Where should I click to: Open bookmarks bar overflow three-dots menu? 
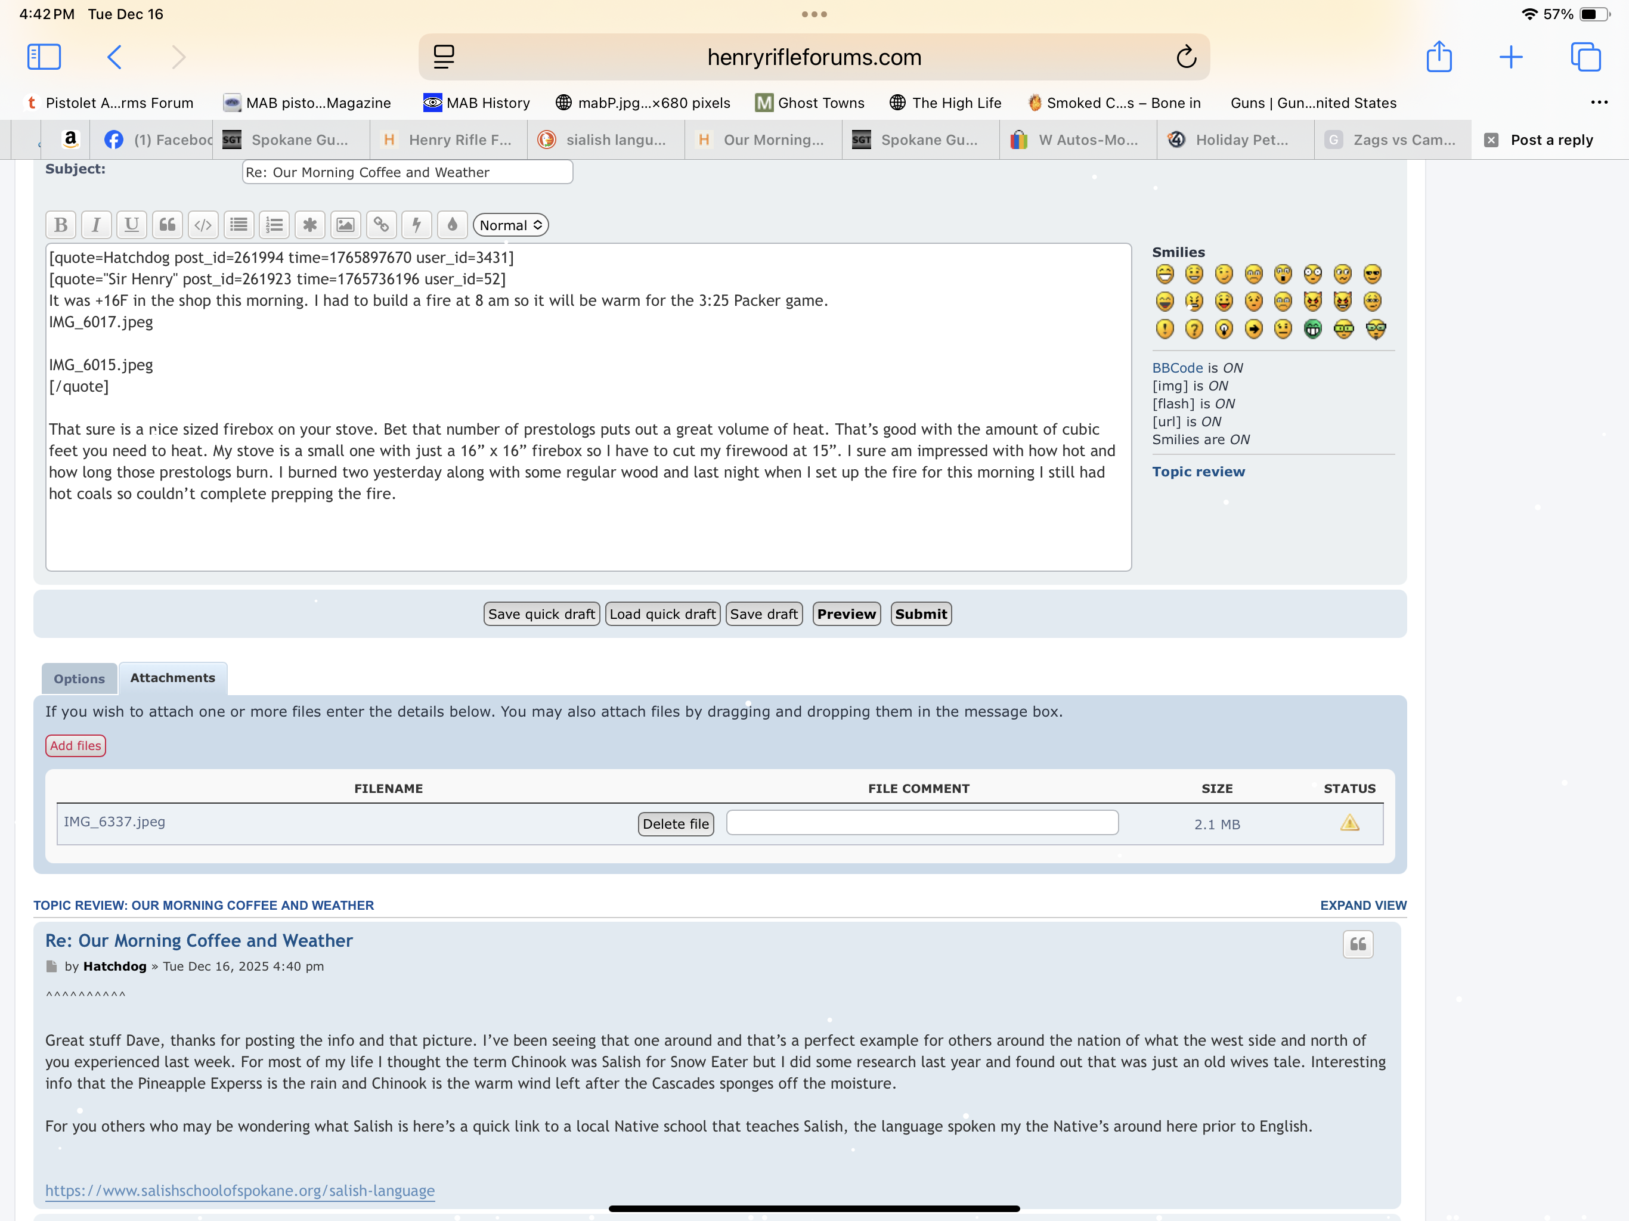[x=1599, y=103]
